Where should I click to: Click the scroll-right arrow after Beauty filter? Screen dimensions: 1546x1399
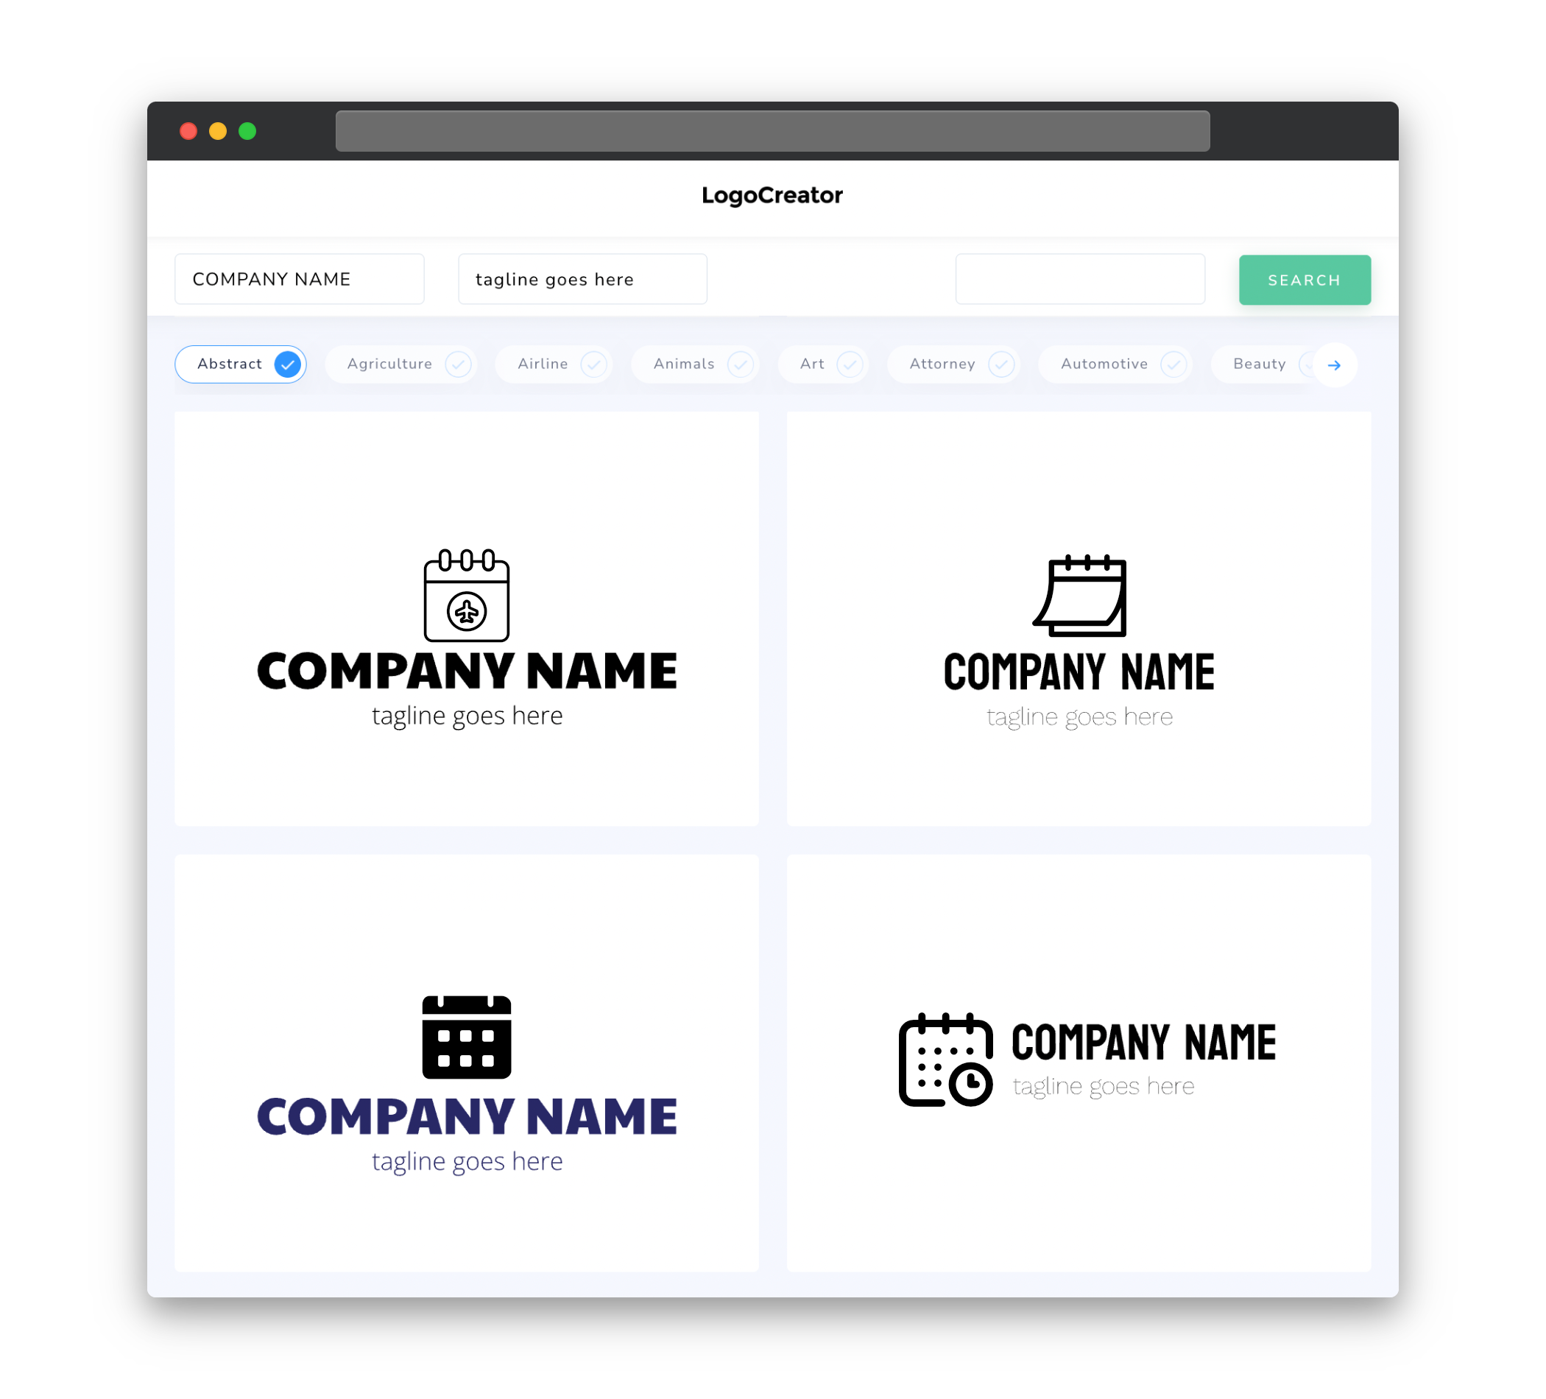coord(1333,364)
